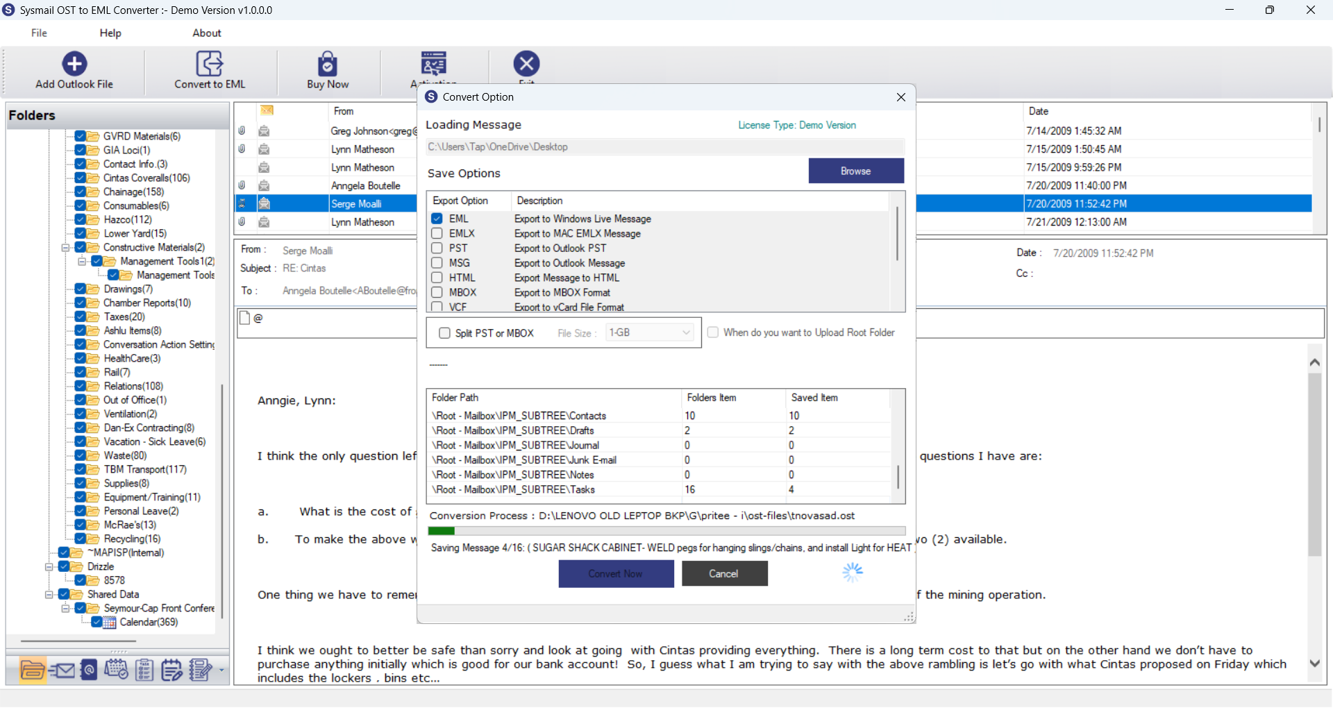
Task: Click the envelope icon in Serge Moalli row
Action: 264,203
